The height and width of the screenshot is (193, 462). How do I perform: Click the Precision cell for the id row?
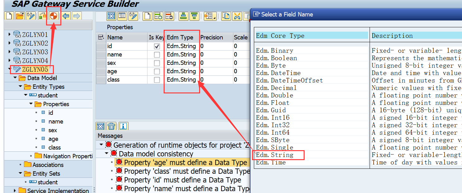216,46
